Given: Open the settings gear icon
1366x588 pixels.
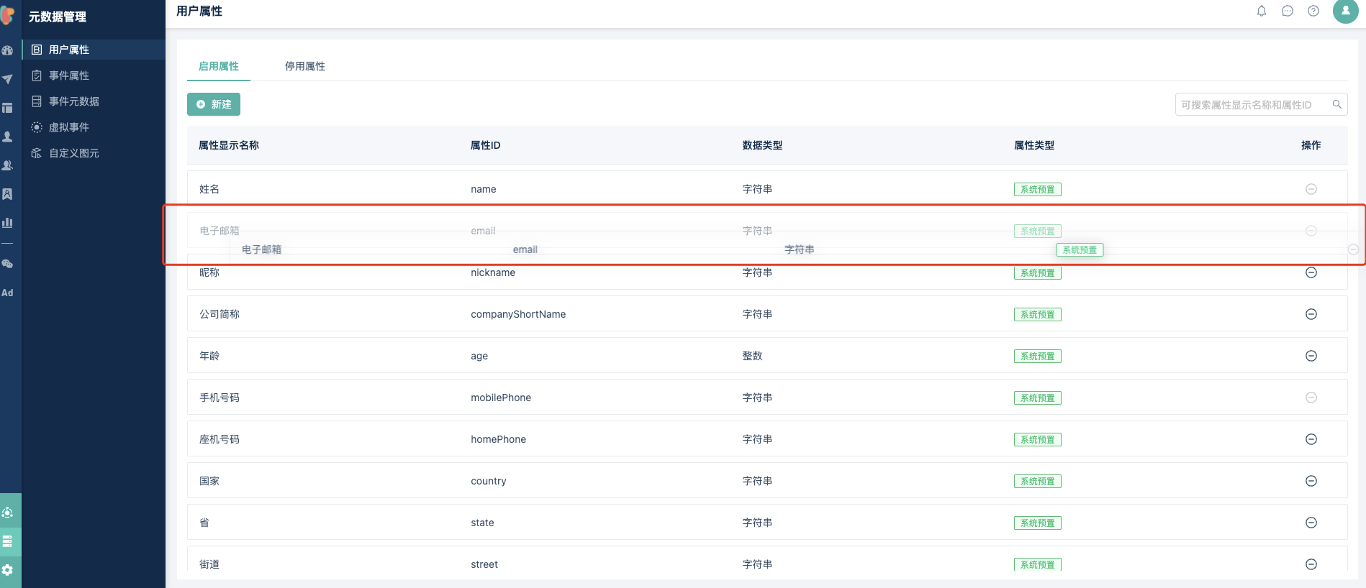Looking at the screenshot, I should pos(7,570).
